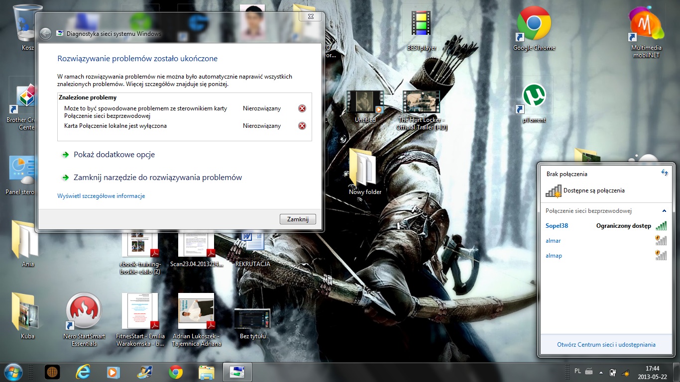Open the globe grid app on taskbar
Viewport: 680px width, 382px height.
point(52,372)
